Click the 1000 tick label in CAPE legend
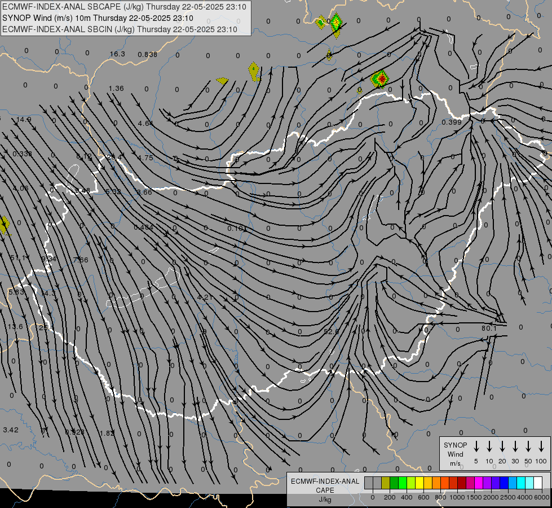Screen dimensions: 552x508 pyautogui.click(x=457, y=497)
